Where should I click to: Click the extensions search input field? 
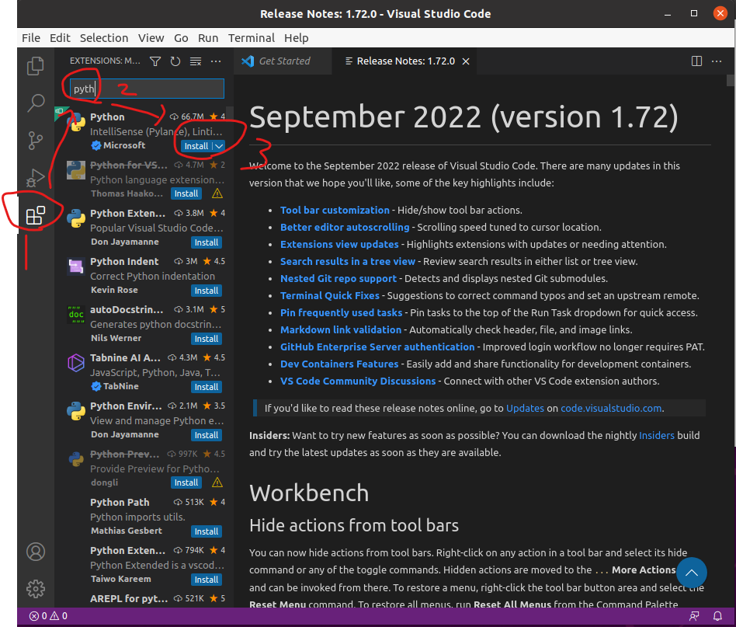click(x=147, y=89)
